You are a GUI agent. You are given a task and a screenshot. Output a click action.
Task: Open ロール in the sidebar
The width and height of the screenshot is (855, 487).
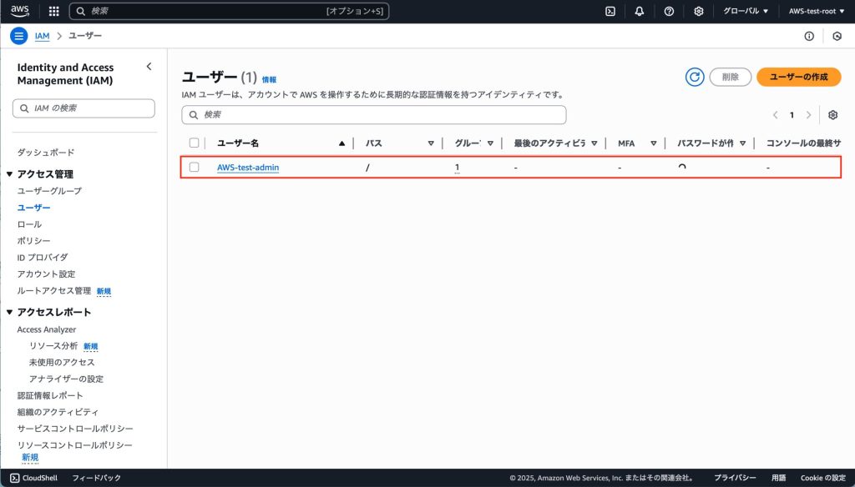[x=29, y=223]
